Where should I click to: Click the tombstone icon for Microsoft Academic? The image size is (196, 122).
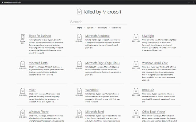(79, 37)
